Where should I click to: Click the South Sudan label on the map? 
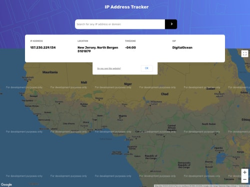(x=208, y=124)
